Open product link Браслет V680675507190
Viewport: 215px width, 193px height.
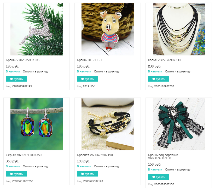tap(95, 155)
